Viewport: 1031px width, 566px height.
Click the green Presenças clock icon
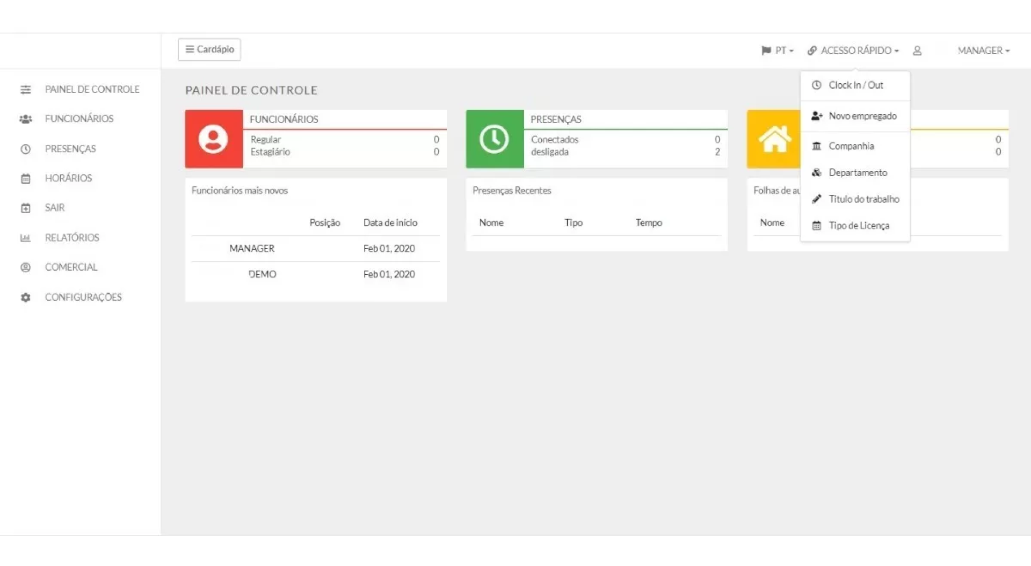click(494, 139)
